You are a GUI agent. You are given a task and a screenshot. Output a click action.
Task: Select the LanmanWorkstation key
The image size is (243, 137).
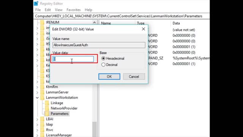pos(62,97)
